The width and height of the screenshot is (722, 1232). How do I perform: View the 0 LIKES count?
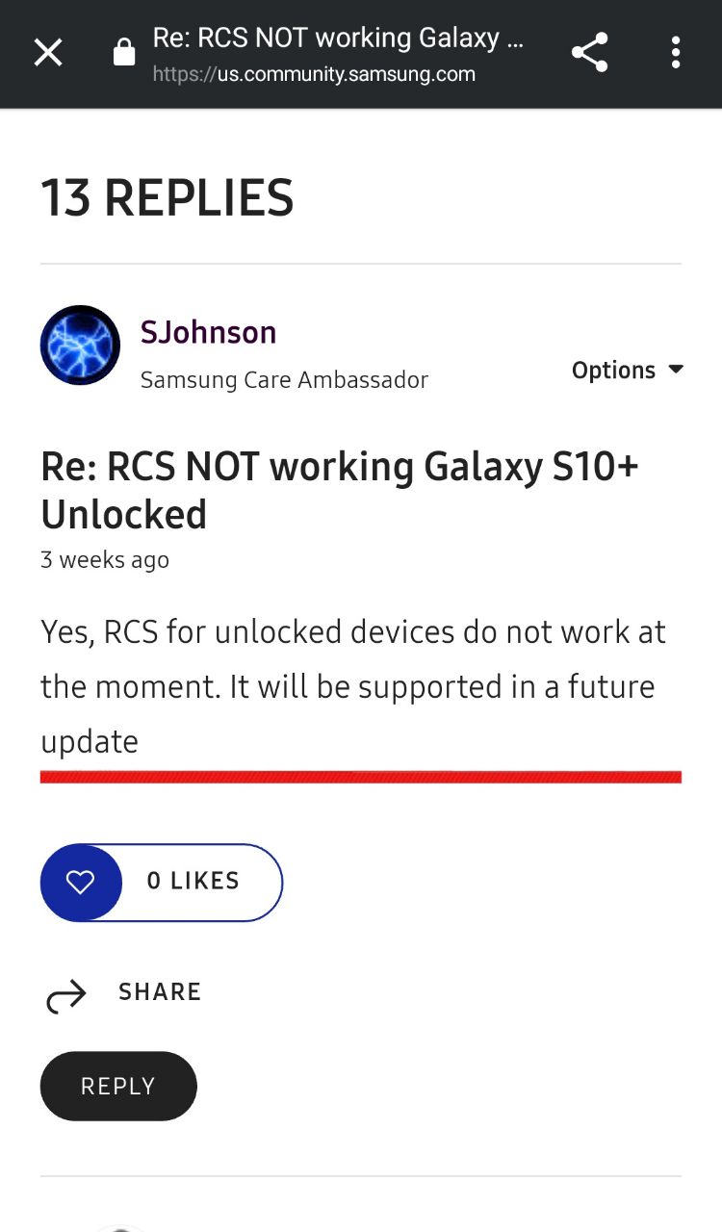click(x=193, y=881)
